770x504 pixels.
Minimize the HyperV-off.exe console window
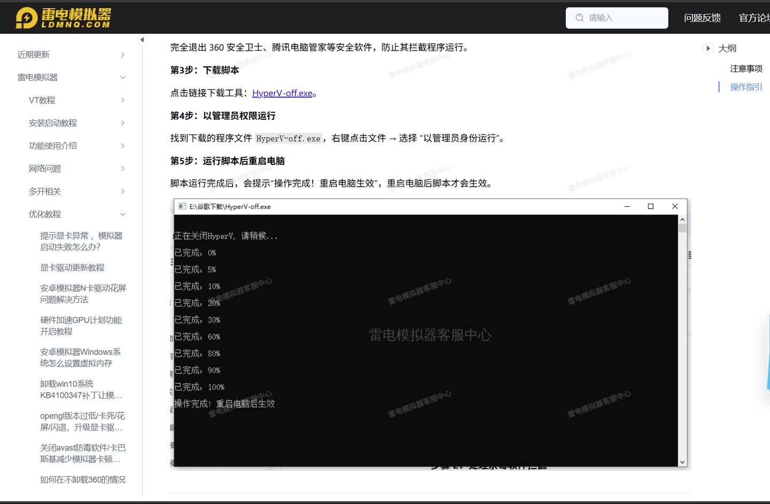[x=627, y=207]
